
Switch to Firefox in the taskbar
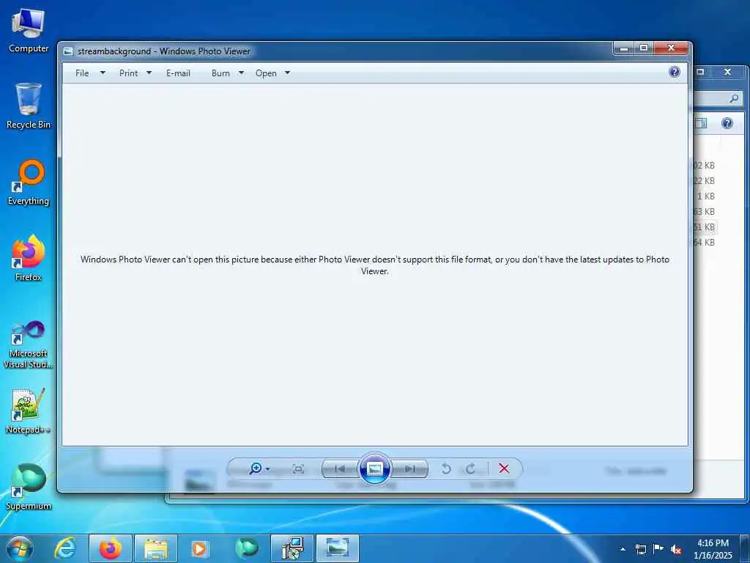coord(111,548)
